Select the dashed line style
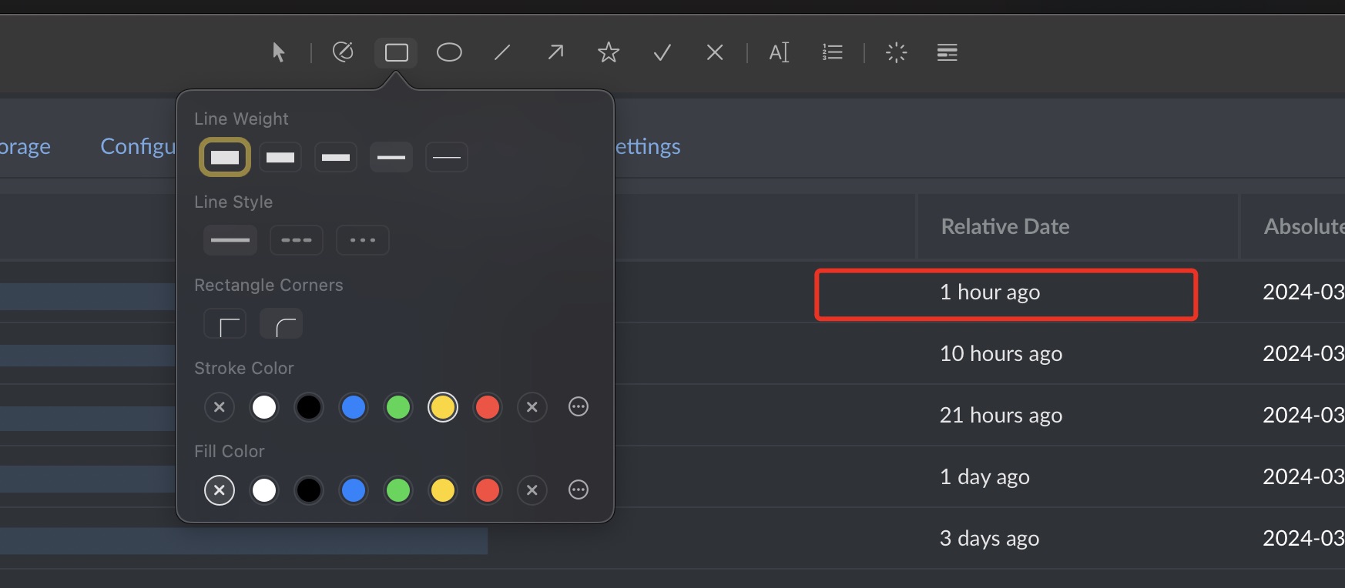1345x588 pixels. [x=297, y=240]
